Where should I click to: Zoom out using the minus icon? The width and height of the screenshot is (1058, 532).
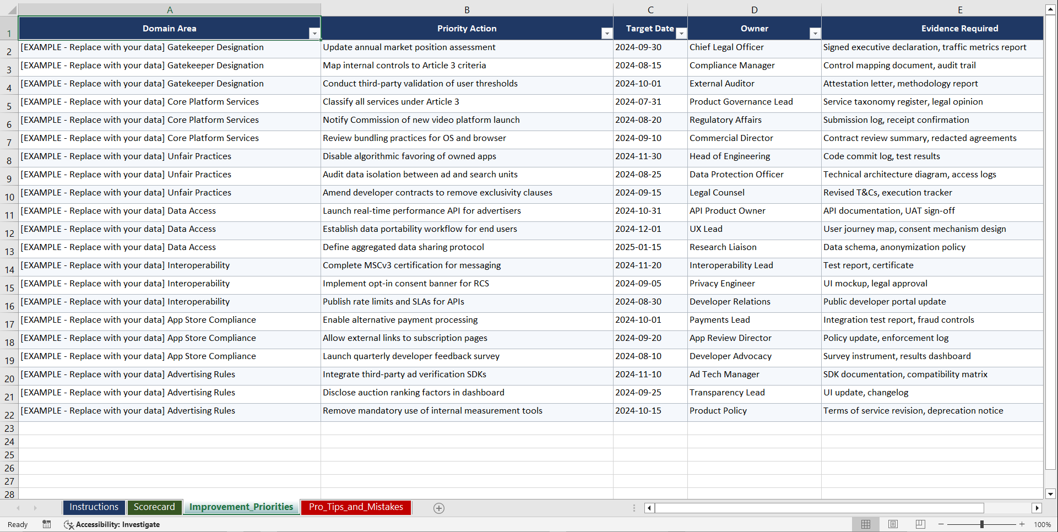(x=941, y=524)
